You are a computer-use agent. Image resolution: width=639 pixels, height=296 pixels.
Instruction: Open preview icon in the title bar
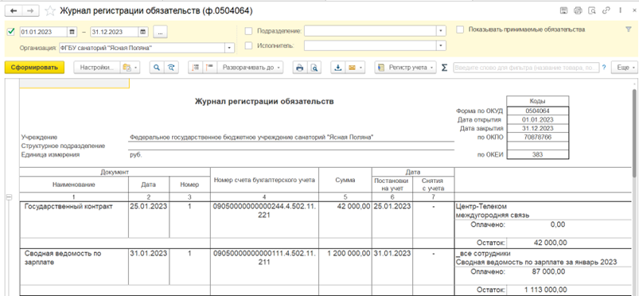tap(591, 11)
